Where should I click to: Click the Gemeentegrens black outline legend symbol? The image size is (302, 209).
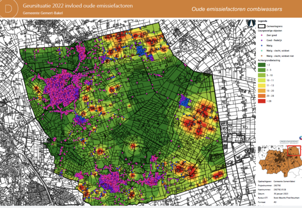[x=261, y=26]
